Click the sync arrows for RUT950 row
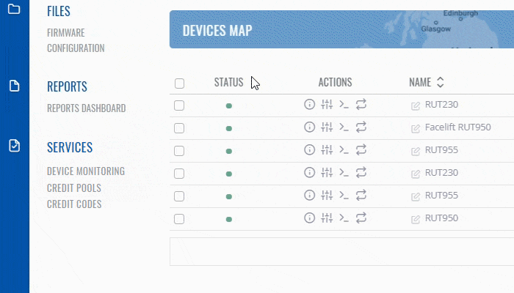The width and height of the screenshot is (514, 293). point(361,218)
